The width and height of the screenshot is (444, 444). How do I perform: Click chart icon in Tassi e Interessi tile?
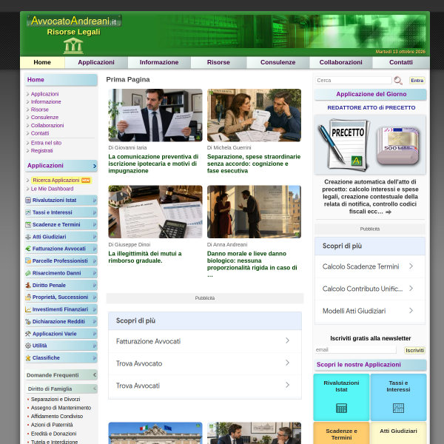pyautogui.click(x=398, y=408)
